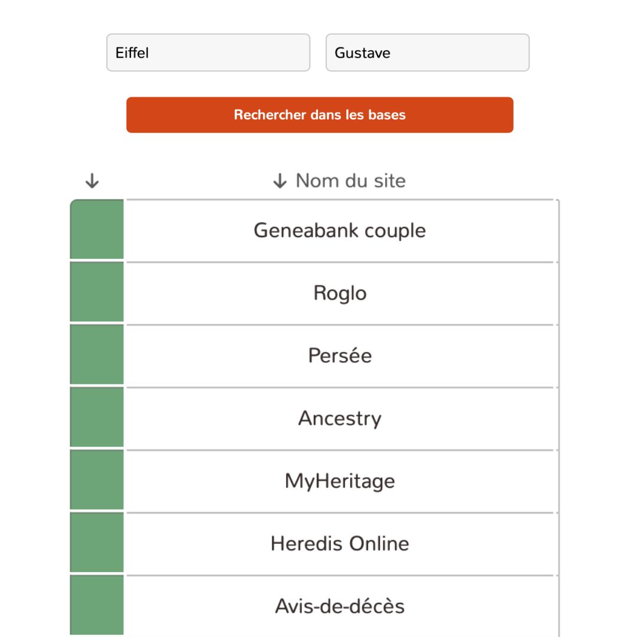The height and width of the screenshot is (637, 637).
Task: Open the Ancestry site row
Action: [340, 419]
